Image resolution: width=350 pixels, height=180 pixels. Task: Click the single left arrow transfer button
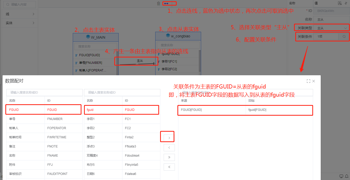(x=169, y=148)
